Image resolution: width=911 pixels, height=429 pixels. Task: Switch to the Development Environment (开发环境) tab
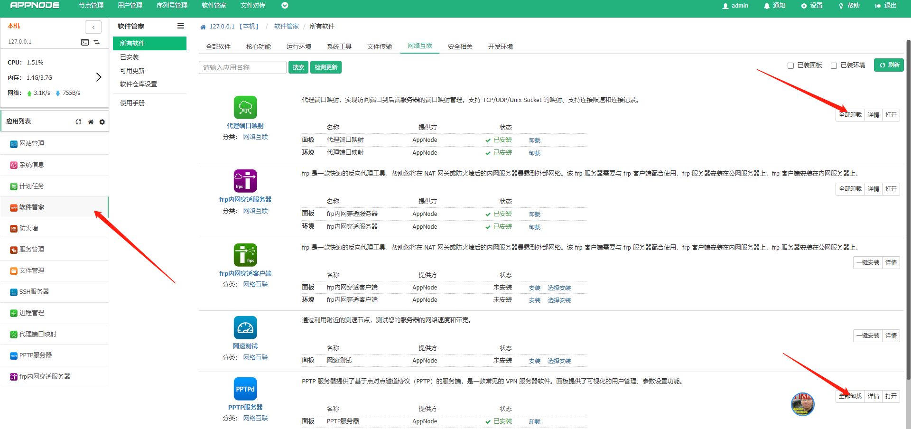501,47
